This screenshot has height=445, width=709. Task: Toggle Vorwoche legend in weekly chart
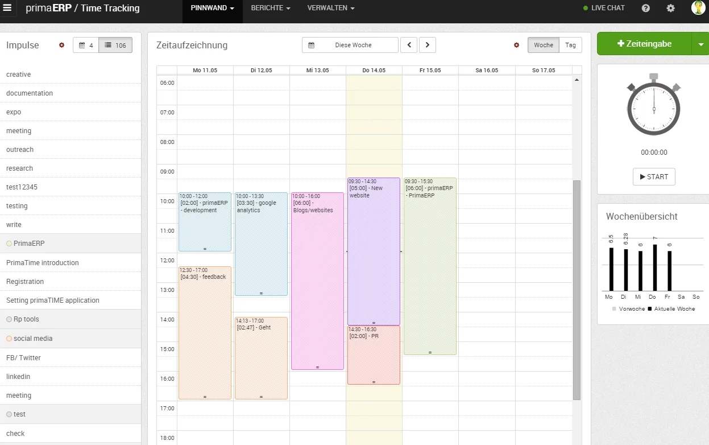pyautogui.click(x=628, y=309)
